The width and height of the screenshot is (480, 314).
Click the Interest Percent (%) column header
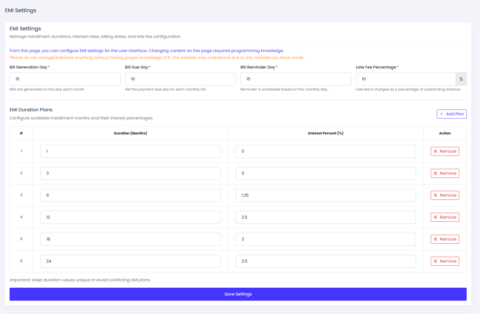(326, 133)
